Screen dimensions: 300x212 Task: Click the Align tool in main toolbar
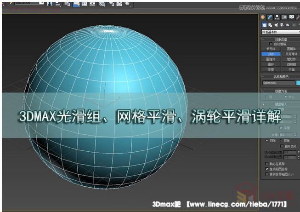click(x=58, y=3)
